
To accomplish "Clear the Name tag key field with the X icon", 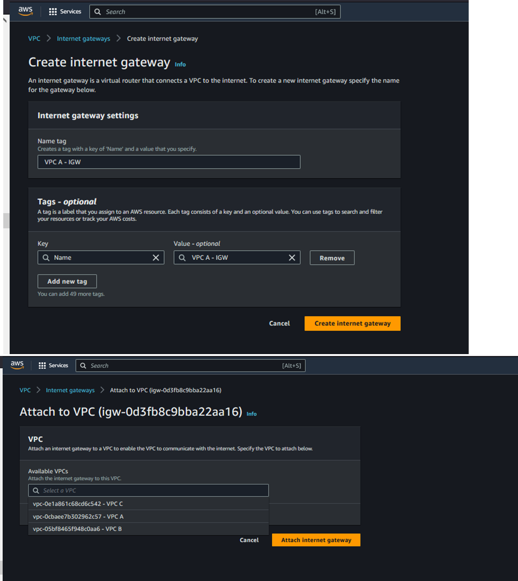I will pyautogui.click(x=156, y=258).
